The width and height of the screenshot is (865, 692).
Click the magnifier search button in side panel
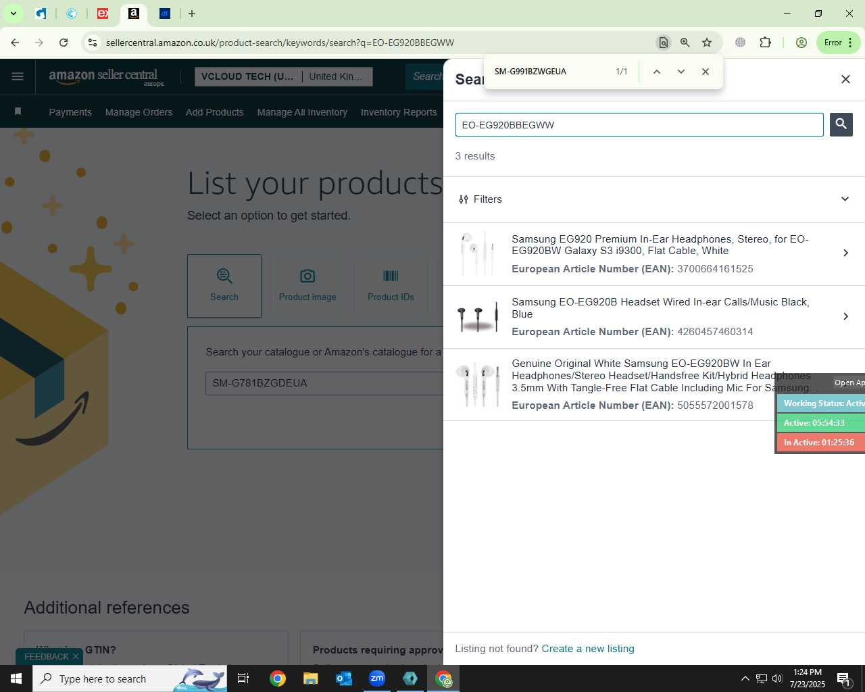(841, 124)
